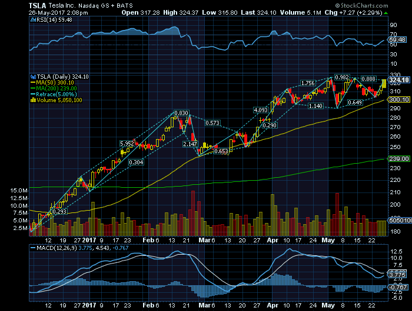The width and height of the screenshot is (412, 311).
Task: Click the TSLA ticker symbol in header
Action: click(37, 5)
